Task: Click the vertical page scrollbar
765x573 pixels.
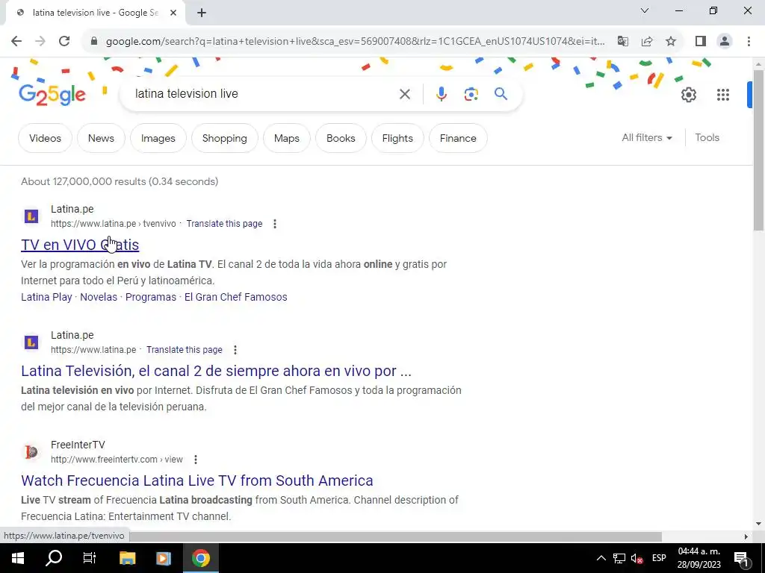Action: point(759,151)
